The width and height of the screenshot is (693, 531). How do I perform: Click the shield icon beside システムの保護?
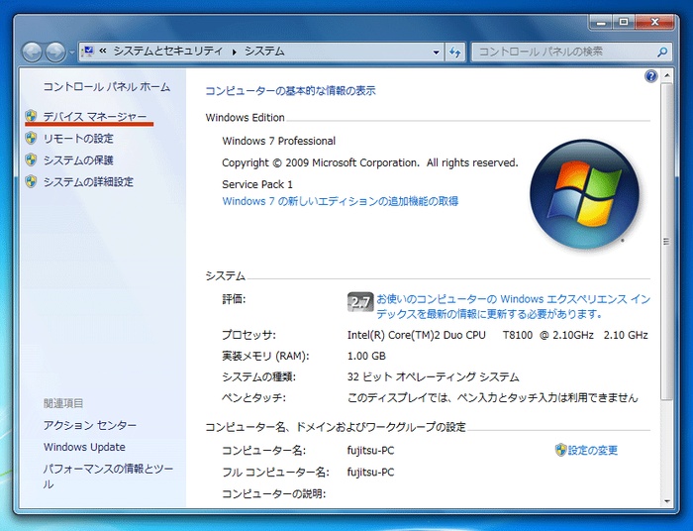(31, 159)
